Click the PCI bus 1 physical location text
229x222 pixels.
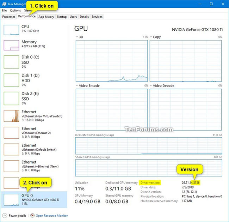click(202, 196)
